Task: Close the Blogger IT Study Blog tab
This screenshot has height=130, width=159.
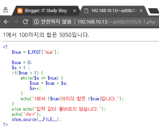Action: 75,11
